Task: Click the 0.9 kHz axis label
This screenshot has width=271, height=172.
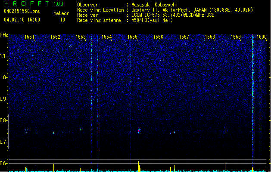Action: pos(4,99)
